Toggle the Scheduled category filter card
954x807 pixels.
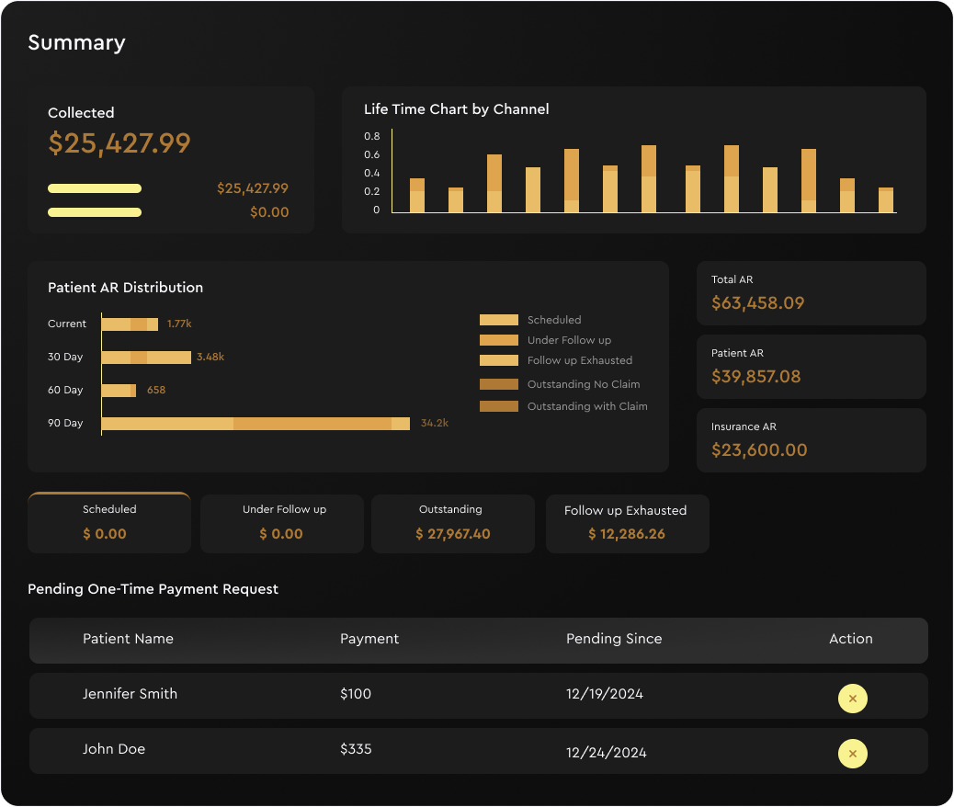coord(108,523)
